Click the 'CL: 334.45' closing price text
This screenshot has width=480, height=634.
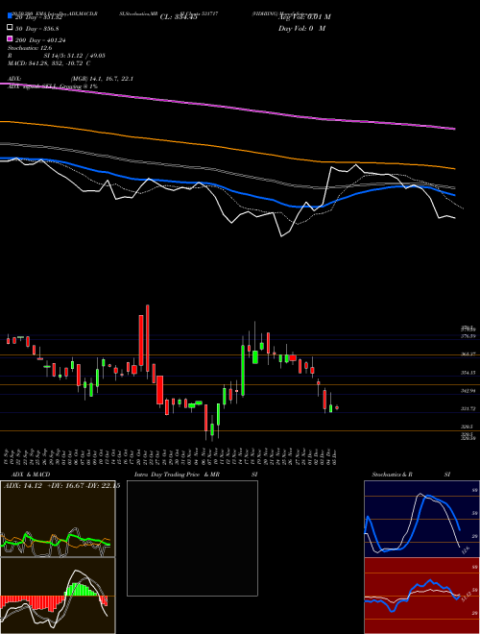tap(179, 17)
